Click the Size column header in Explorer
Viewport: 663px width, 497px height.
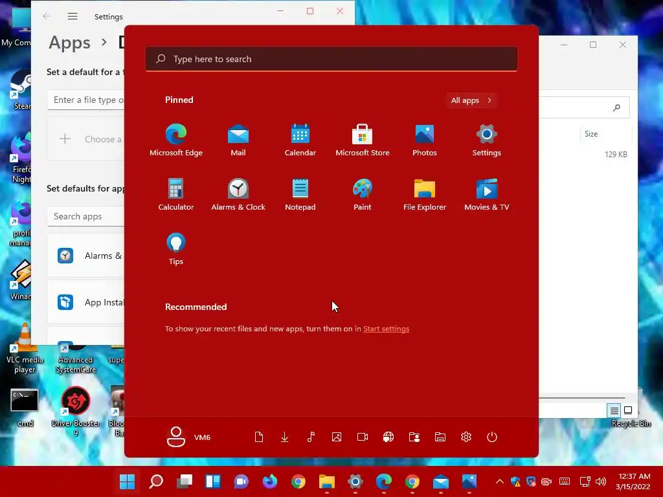click(x=591, y=134)
